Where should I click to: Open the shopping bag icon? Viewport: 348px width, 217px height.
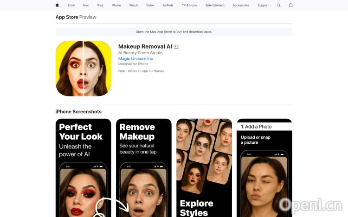[x=290, y=5]
